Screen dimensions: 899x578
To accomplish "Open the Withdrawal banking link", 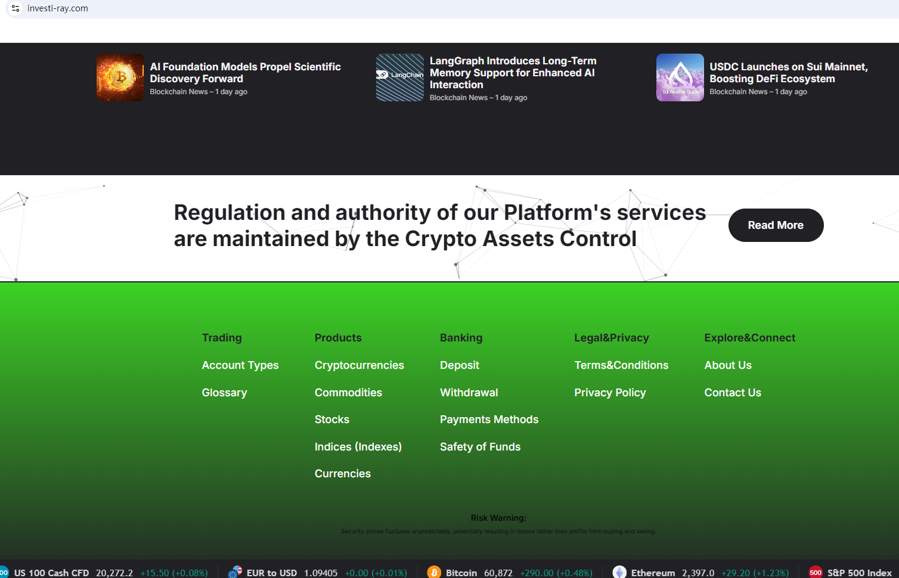I will click(x=469, y=393).
